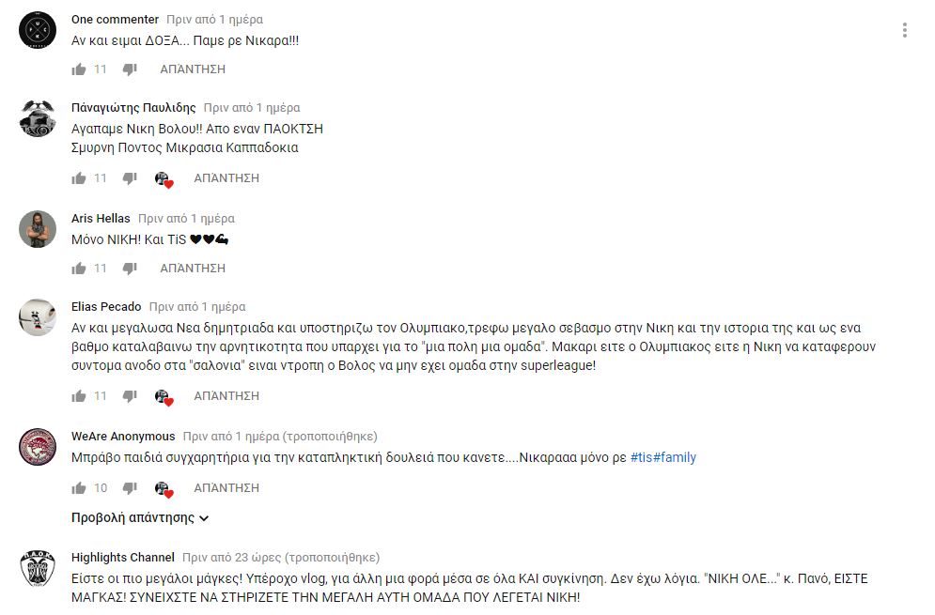The height and width of the screenshot is (615, 935).
Task: Reply to Elias Pecado via ΑΠΆΝΤΗΣΗ
Action: (226, 395)
